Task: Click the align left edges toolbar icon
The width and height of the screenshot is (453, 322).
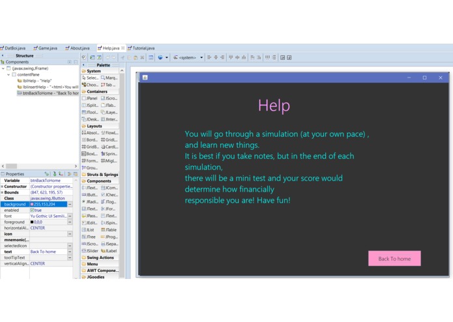Action: [209, 57]
